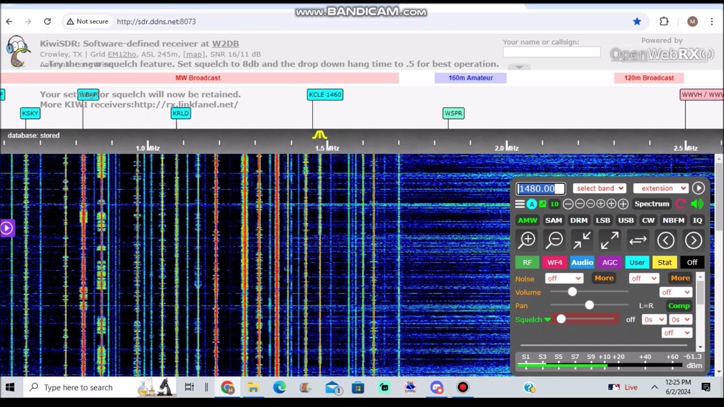Switch to the User tab
This screenshot has height=407, width=724.
(x=637, y=262)
